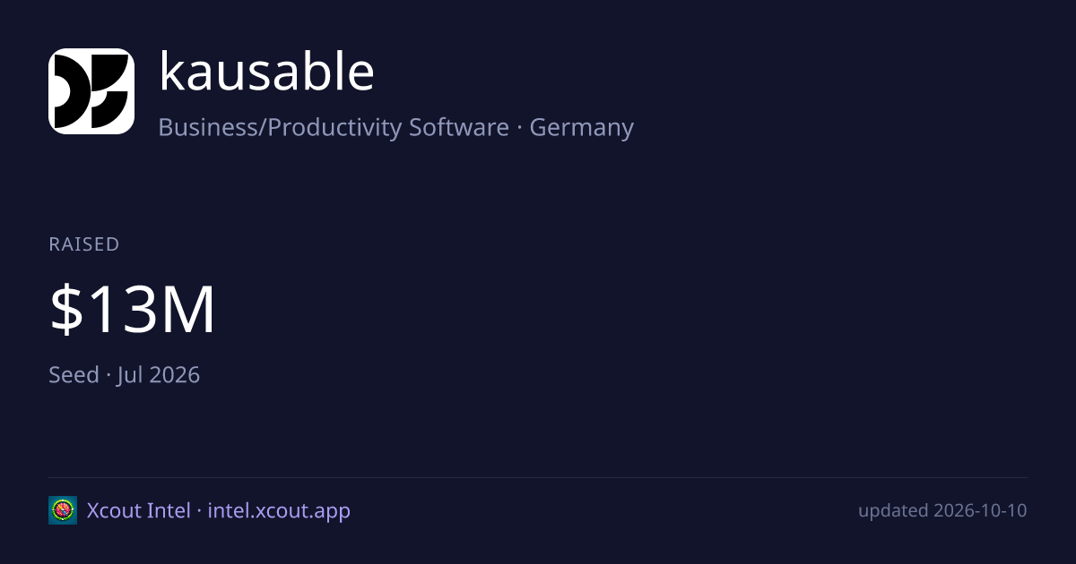The height and width of the screenshot is (564, 1076).
Task: Click the horizontal divider above the footer
Action: coord(538,477)
